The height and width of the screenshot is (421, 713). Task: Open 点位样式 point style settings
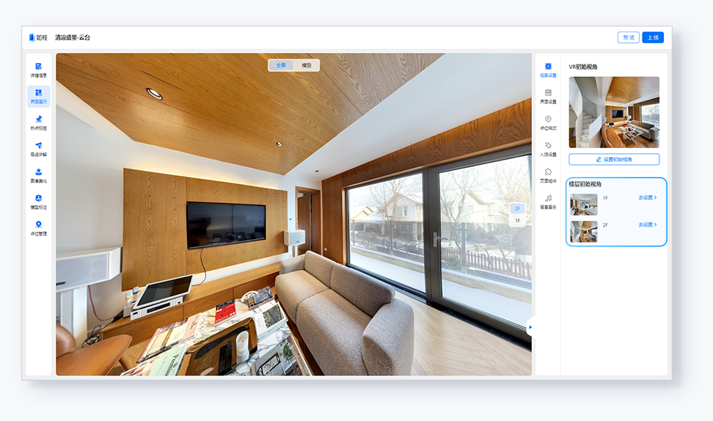click(x=548, y=122)
